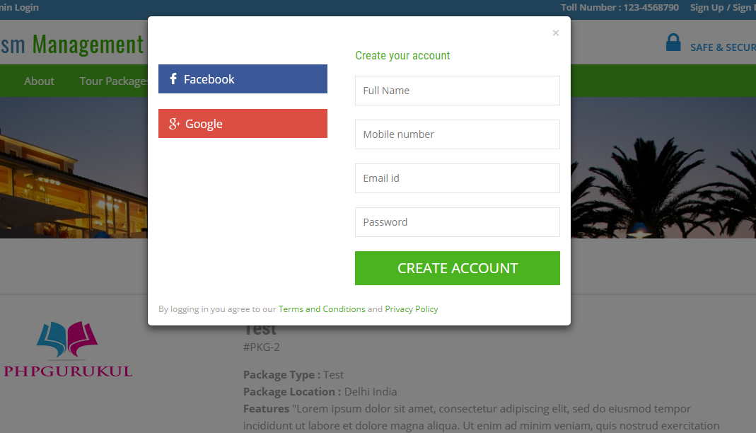Image resolution: width=756 pixels, height=433 pixels.
Task: Focus the Full Name field
Action: (x=457, y=91)
